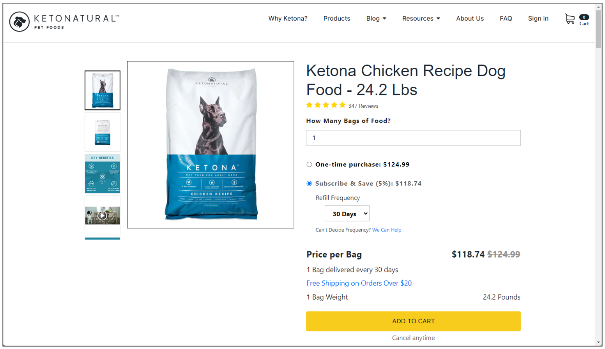Play the product video thumbnail
The height and width of the screenshot is (349, 605).
coord(102,215)
